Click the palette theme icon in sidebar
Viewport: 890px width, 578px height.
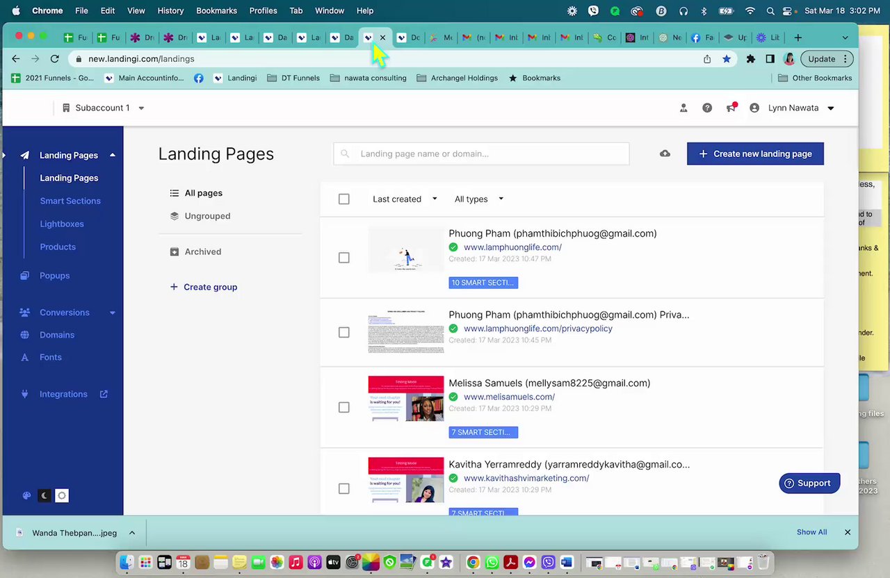[26, 495]
